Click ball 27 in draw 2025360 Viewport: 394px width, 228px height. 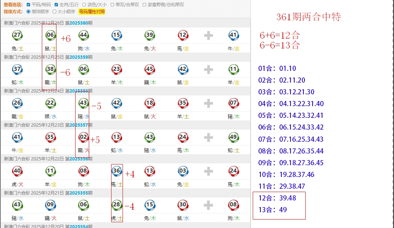pyautogui.click(x=17, y=35)
